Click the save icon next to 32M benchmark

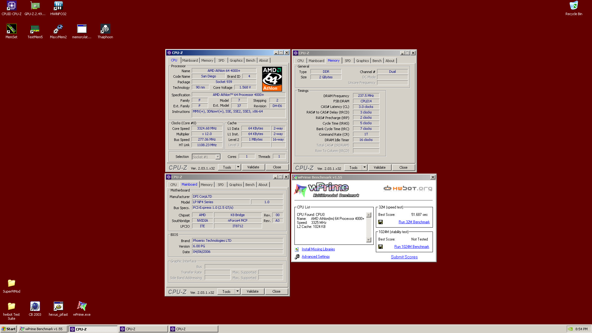[x=380, y=222]
